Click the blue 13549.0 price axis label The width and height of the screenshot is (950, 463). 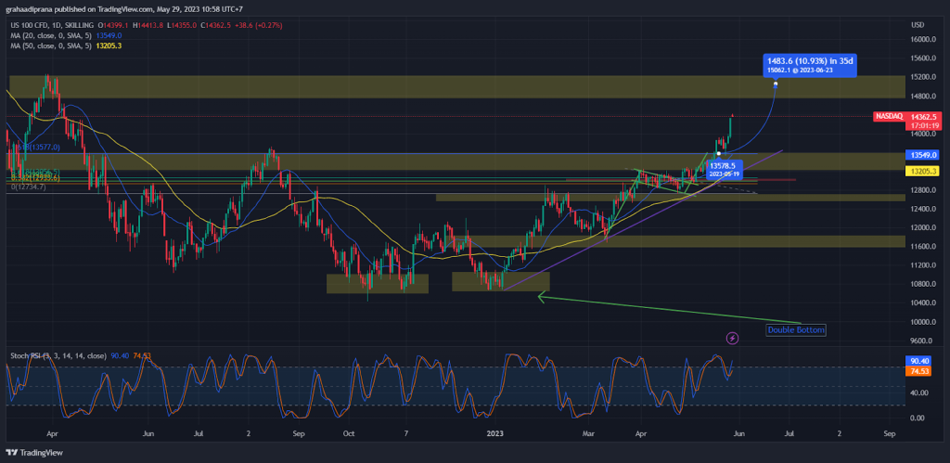923,155
